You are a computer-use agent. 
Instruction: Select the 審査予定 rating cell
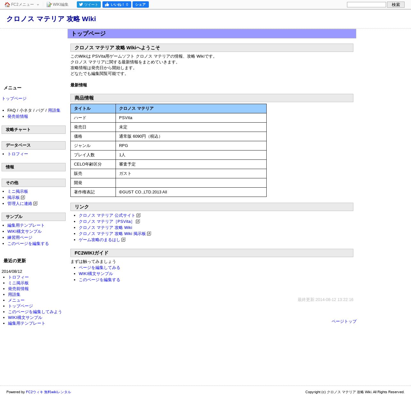point(191,164)
